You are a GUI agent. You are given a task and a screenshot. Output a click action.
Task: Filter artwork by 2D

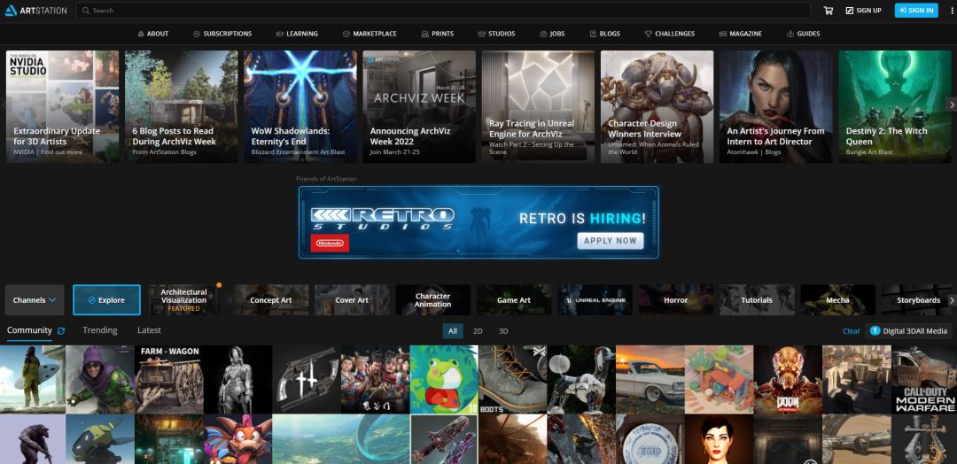click(478, 331)
